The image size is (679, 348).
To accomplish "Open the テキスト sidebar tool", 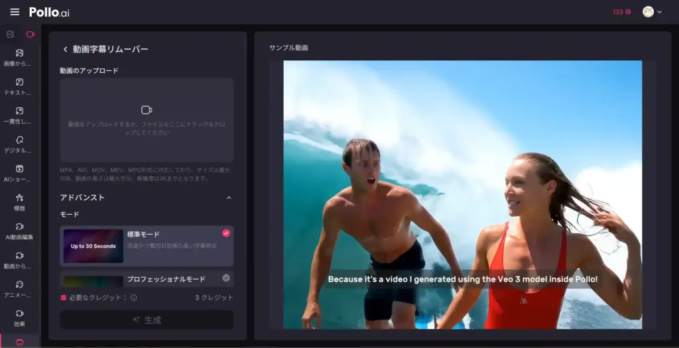I will tap(19, 87).
